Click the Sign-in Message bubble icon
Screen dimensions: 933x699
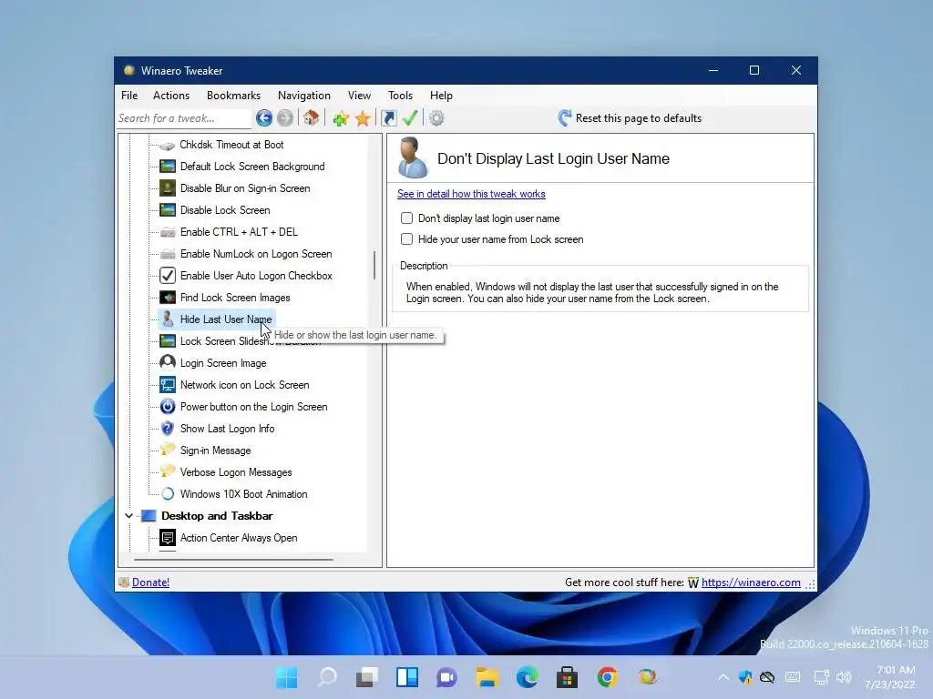[x=168, y=450]
